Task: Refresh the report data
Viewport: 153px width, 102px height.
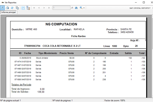Action: pos(12,8)
